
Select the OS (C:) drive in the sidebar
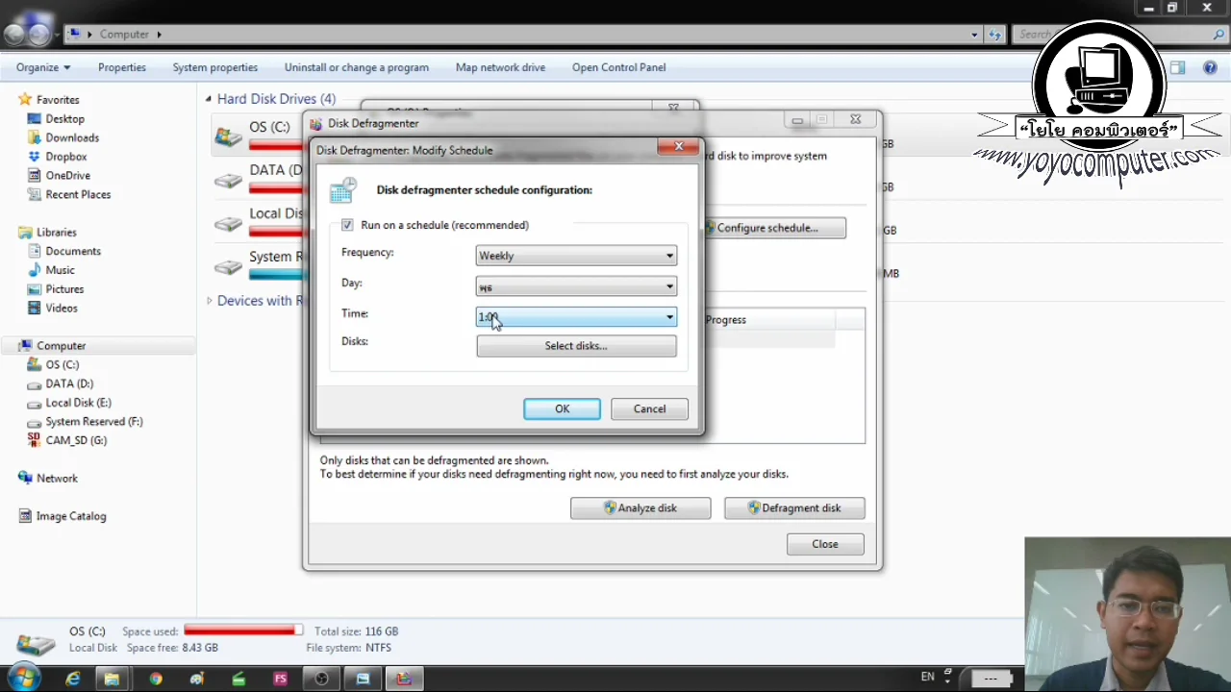pyautogui.click(x=62, y=364)
